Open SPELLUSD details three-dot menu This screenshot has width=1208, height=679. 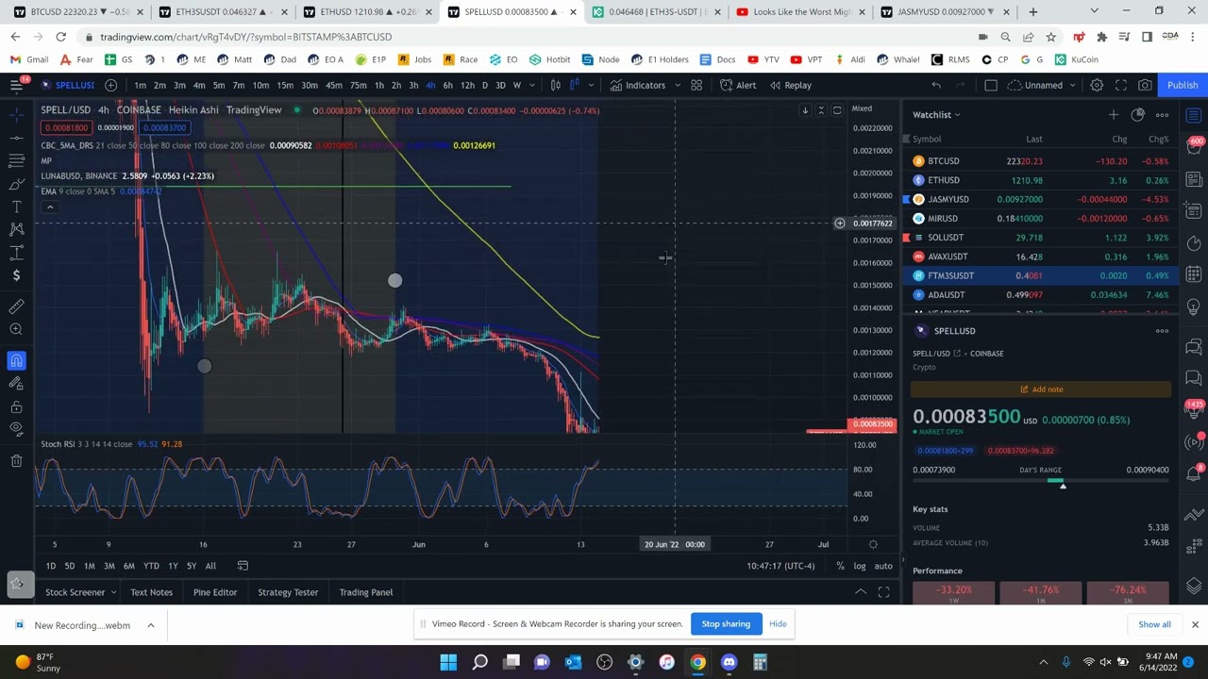pyautogui.click(x=1162, y=331)
